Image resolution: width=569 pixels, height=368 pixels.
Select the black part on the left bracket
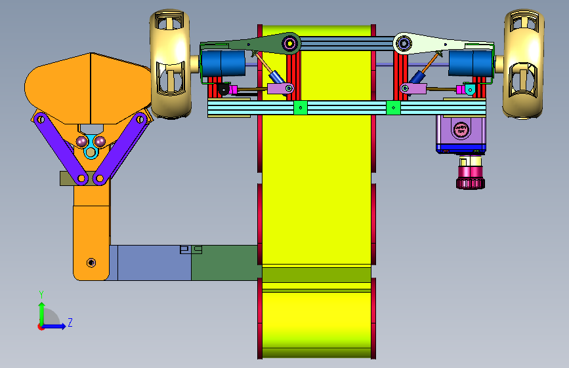pos(223,89)
